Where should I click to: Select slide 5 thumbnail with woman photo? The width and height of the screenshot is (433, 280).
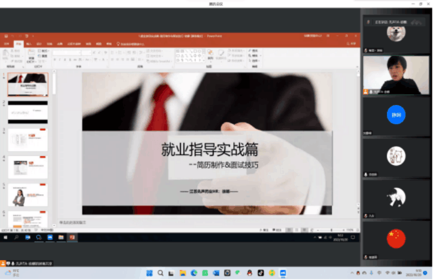tap(27, 195)
